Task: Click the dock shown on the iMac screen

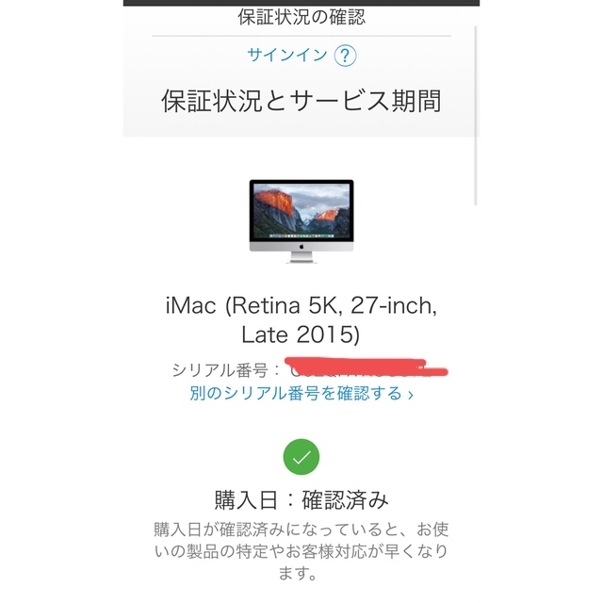Action: pos(301,236)
